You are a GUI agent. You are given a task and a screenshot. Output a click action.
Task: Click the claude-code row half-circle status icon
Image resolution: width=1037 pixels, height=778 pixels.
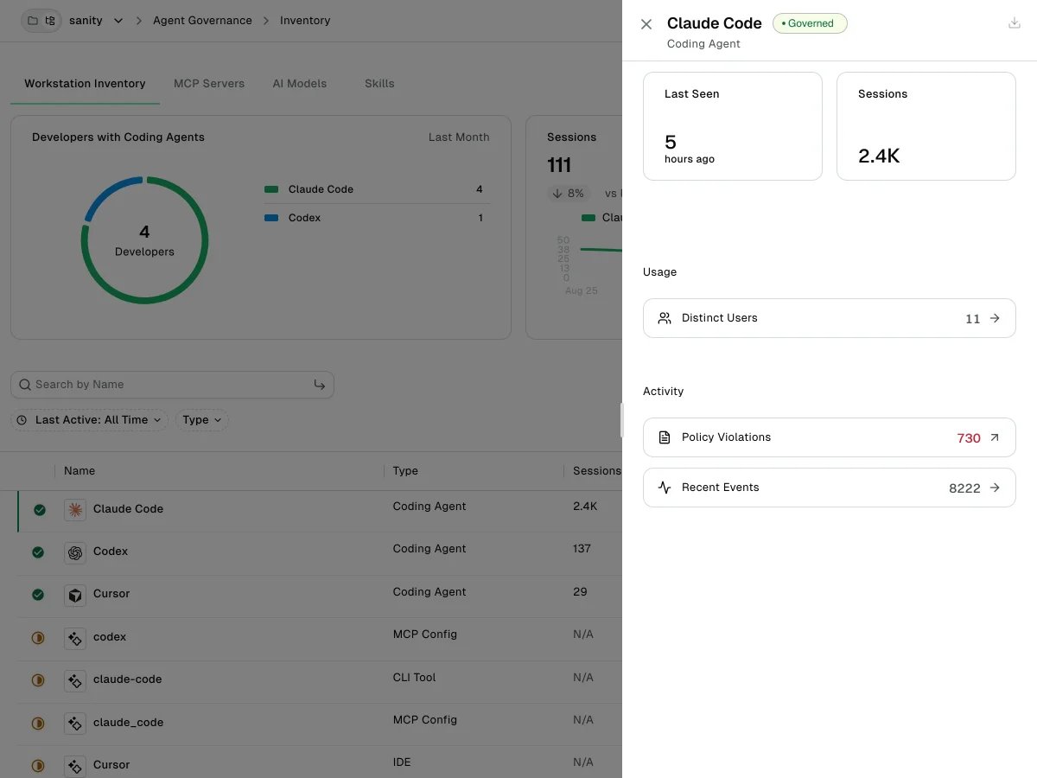pos(38,680)
